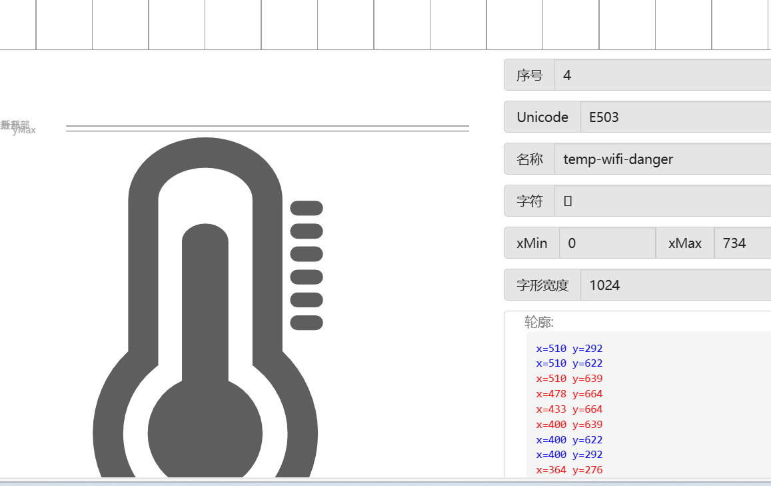Click the 序号 label
This screenshot has width=771, height=486.
click(x=530, y=75)
